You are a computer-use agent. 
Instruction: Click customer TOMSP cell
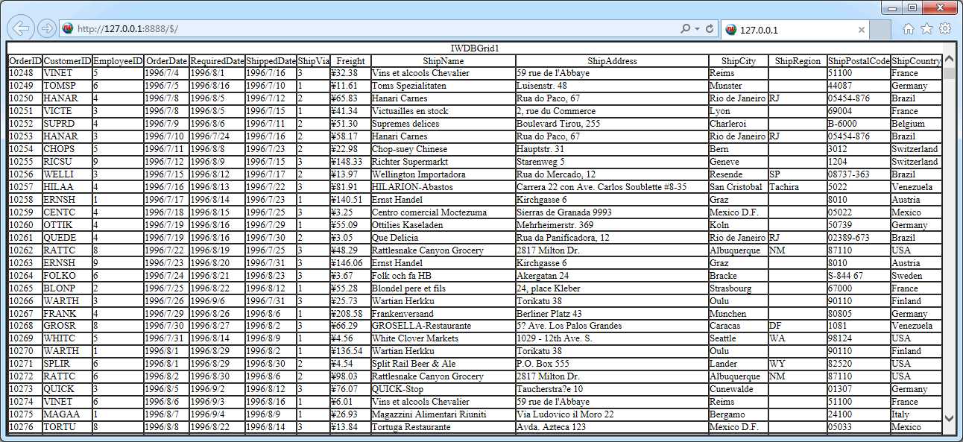(67, 86)
